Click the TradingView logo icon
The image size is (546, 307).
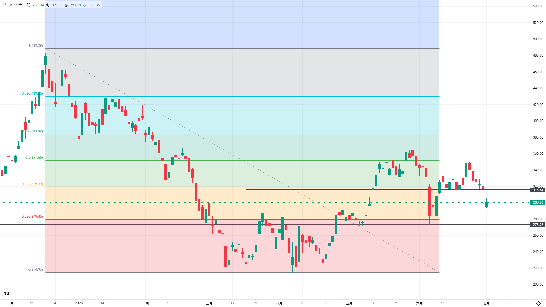tap(7, 293)
